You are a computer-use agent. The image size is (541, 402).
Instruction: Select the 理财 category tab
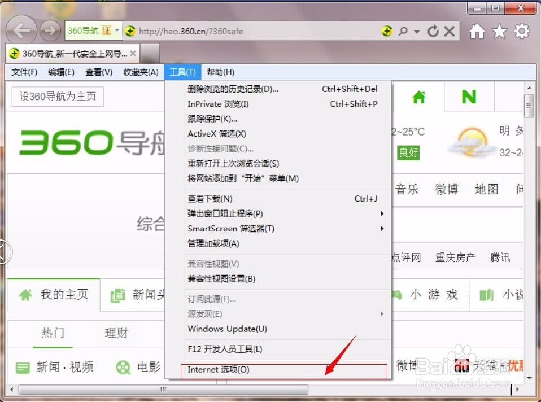117,333
